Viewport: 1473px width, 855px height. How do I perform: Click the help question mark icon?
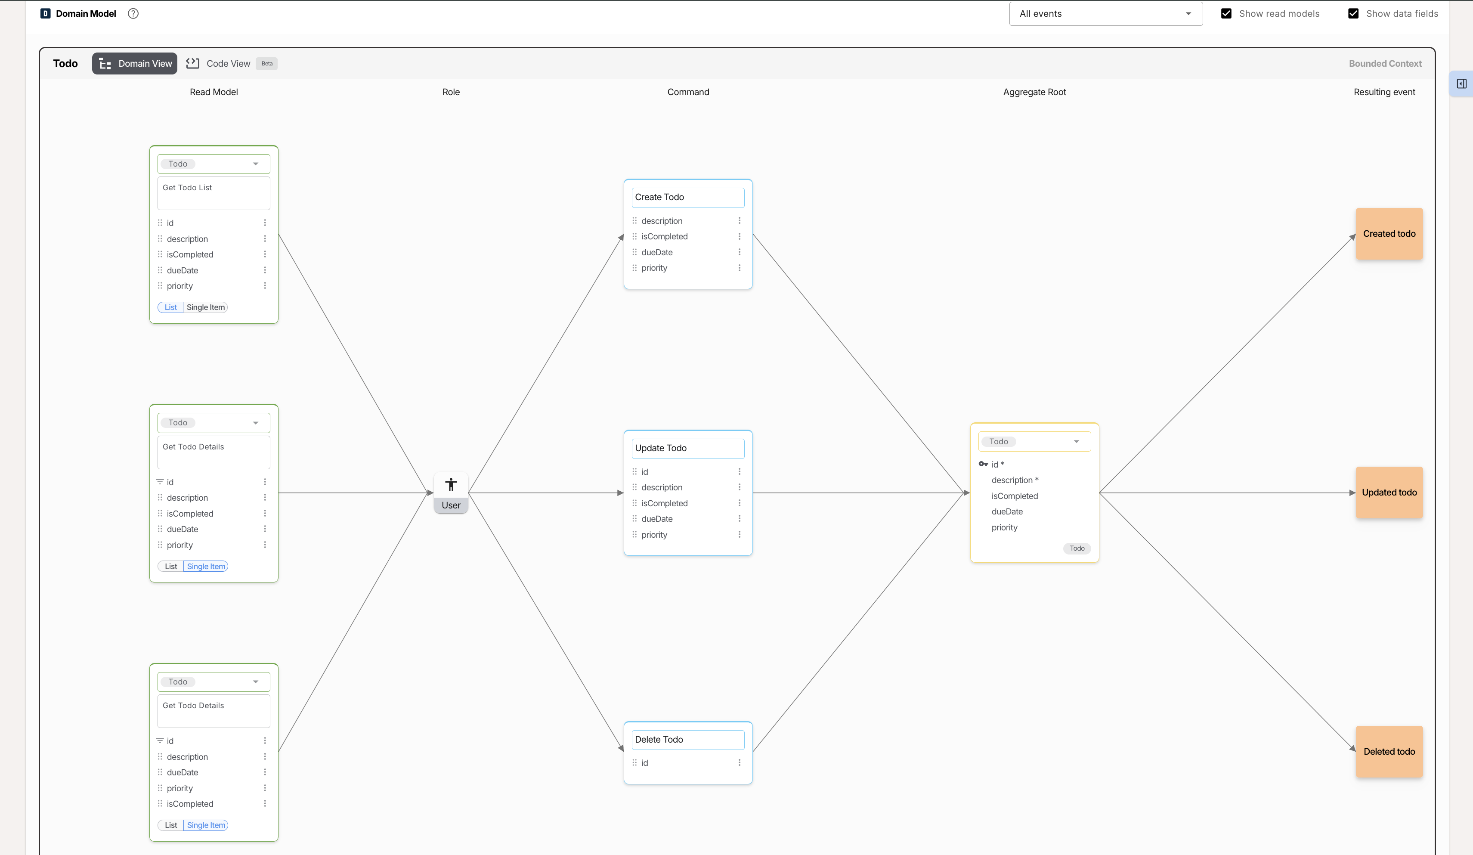coord(133,13)
